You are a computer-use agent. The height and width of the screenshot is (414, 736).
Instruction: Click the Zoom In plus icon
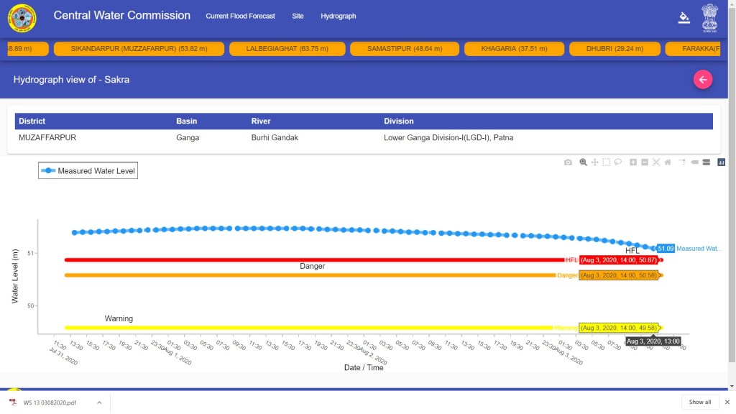[x=633, y=162]
